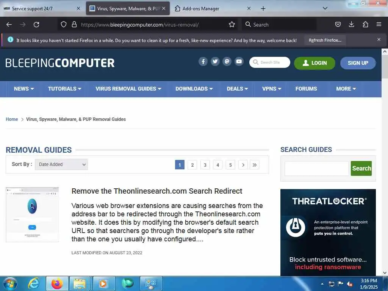
Task: Expand the MORE menu
Action: (346, 89)
